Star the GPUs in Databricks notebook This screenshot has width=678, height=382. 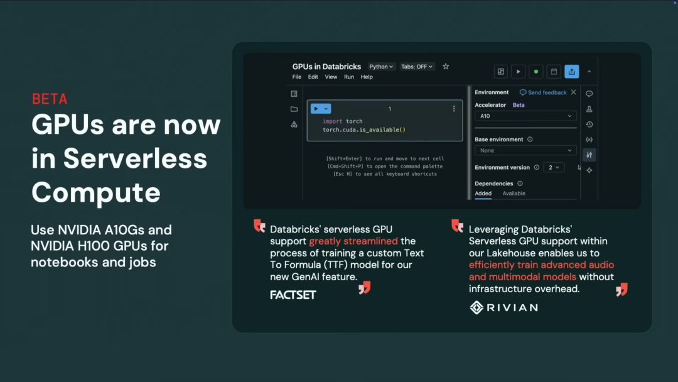pyautogui.click(x=445, y=67)
